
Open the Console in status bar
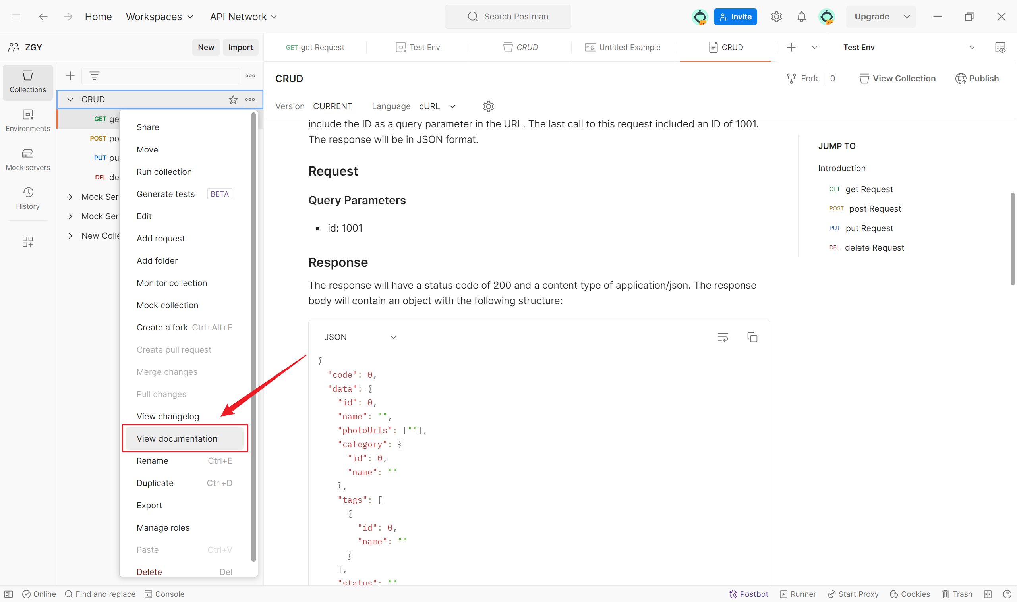[165, 594]
